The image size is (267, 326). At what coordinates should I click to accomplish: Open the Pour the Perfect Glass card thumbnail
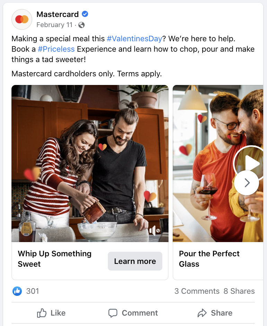(x=218, y=163)
